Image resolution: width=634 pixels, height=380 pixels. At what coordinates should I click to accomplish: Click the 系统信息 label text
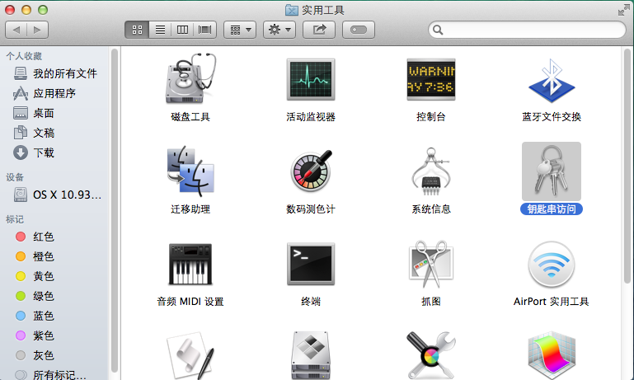[x=431, y=209]
